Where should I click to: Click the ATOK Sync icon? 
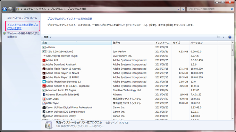(44, 103)
